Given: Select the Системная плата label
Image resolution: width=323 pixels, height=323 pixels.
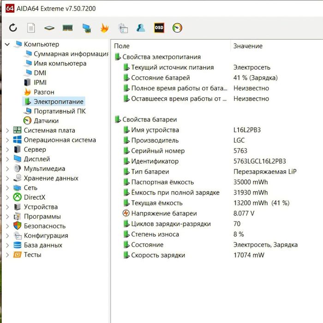Looking at the screenshot, I should coord(49,131).
